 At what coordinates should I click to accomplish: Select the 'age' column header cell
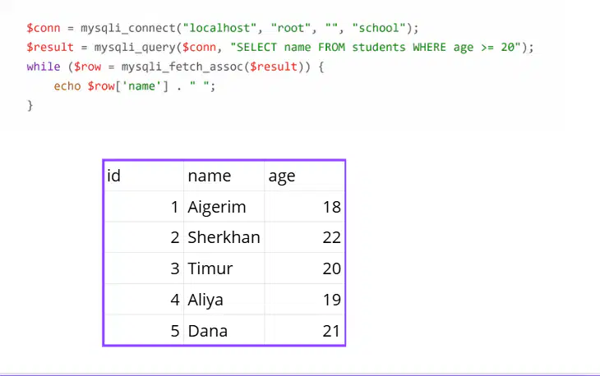pos(305,176)
